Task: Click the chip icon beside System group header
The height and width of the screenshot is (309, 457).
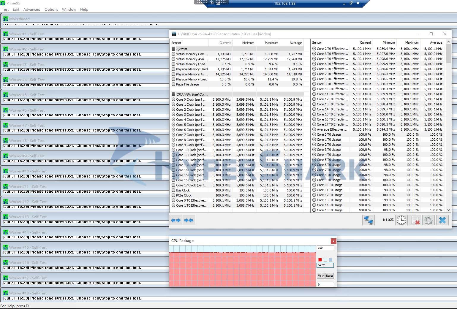Action: click(x=173, y=49)
